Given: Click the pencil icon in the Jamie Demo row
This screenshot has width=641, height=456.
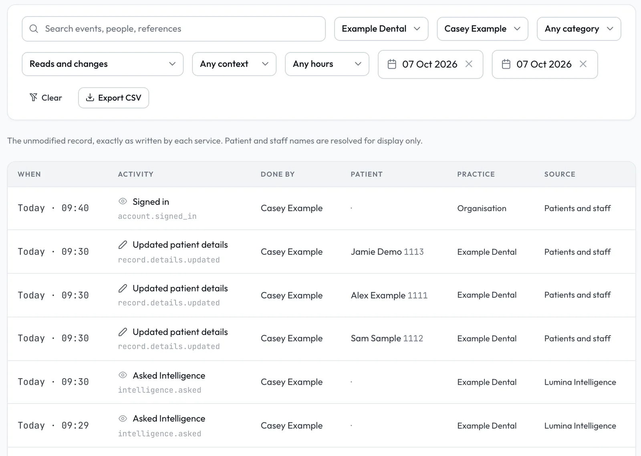Looking at the screenshot, I should (x=123, y=244).
